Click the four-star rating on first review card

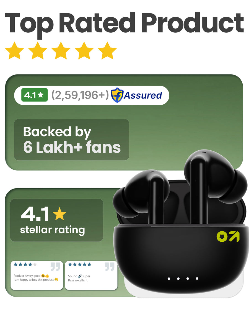point(25,264)
